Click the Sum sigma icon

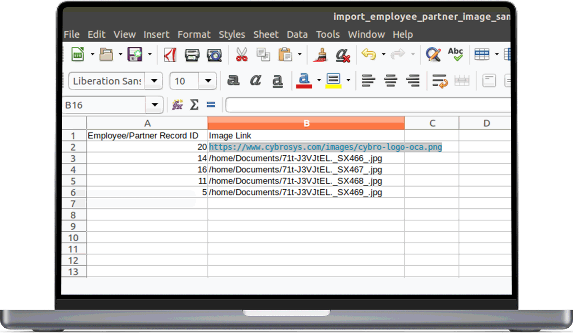194,105
